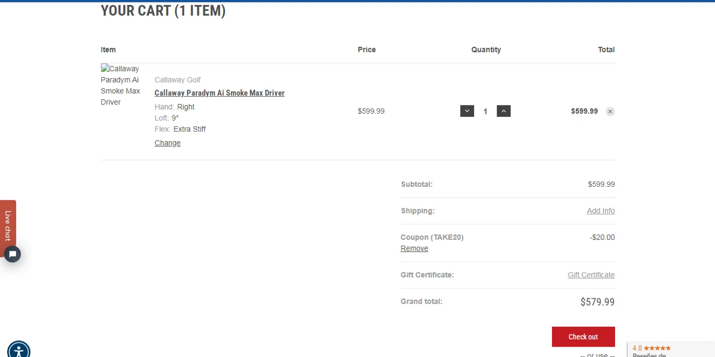
Task: Select the bold line total $599.99
Action: 584,111
